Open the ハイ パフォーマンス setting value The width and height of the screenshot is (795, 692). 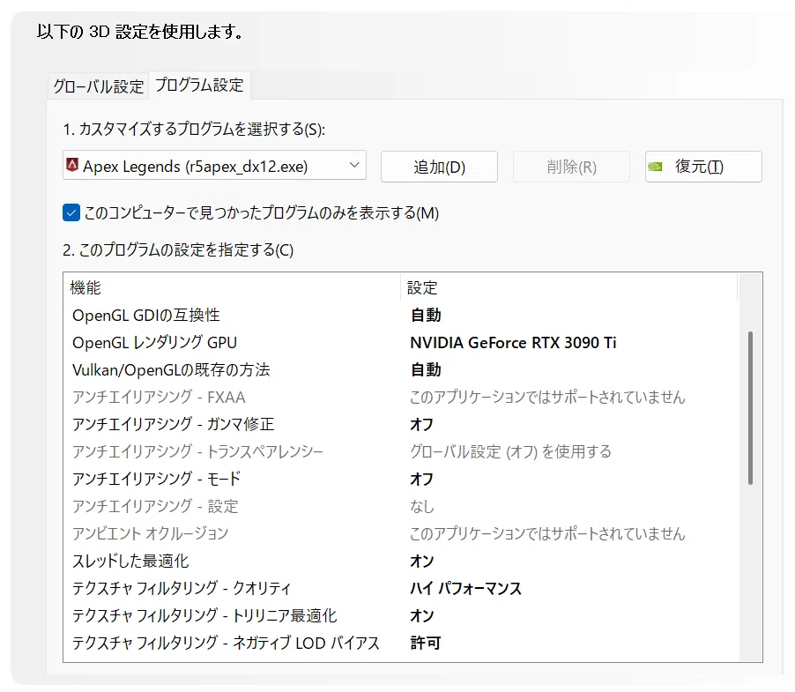tap(466, 589)
